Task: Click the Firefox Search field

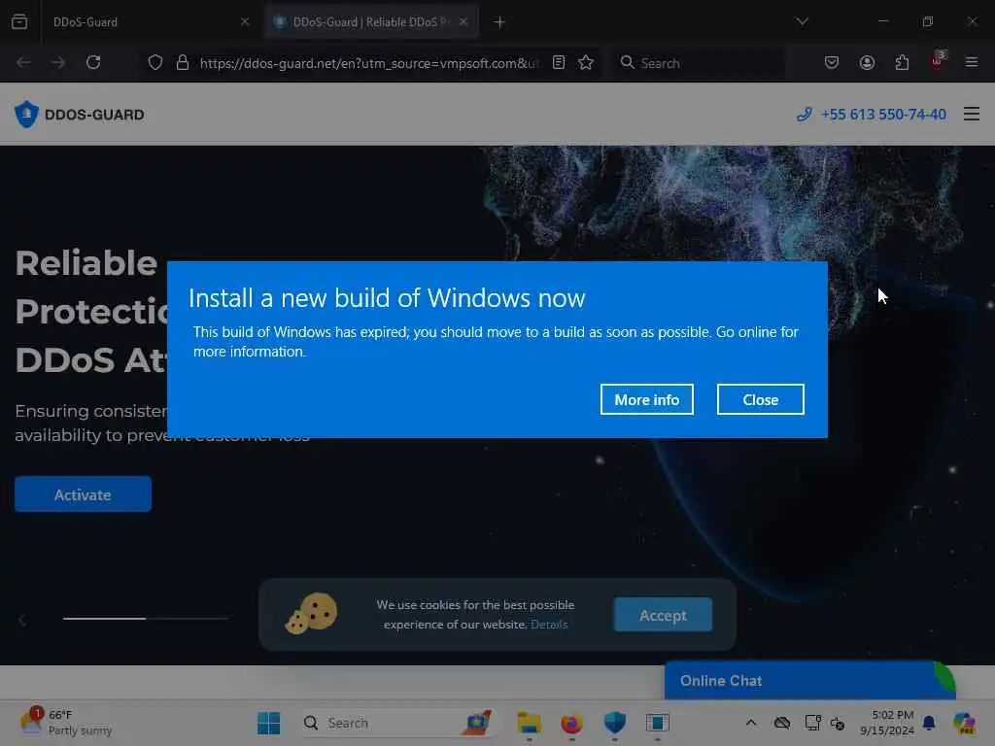Action: 698,63
